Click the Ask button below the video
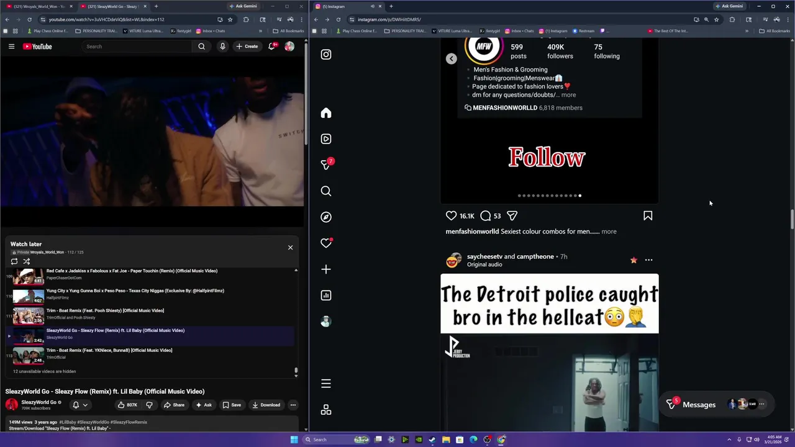The image size is (795, 447). point(204,405)
